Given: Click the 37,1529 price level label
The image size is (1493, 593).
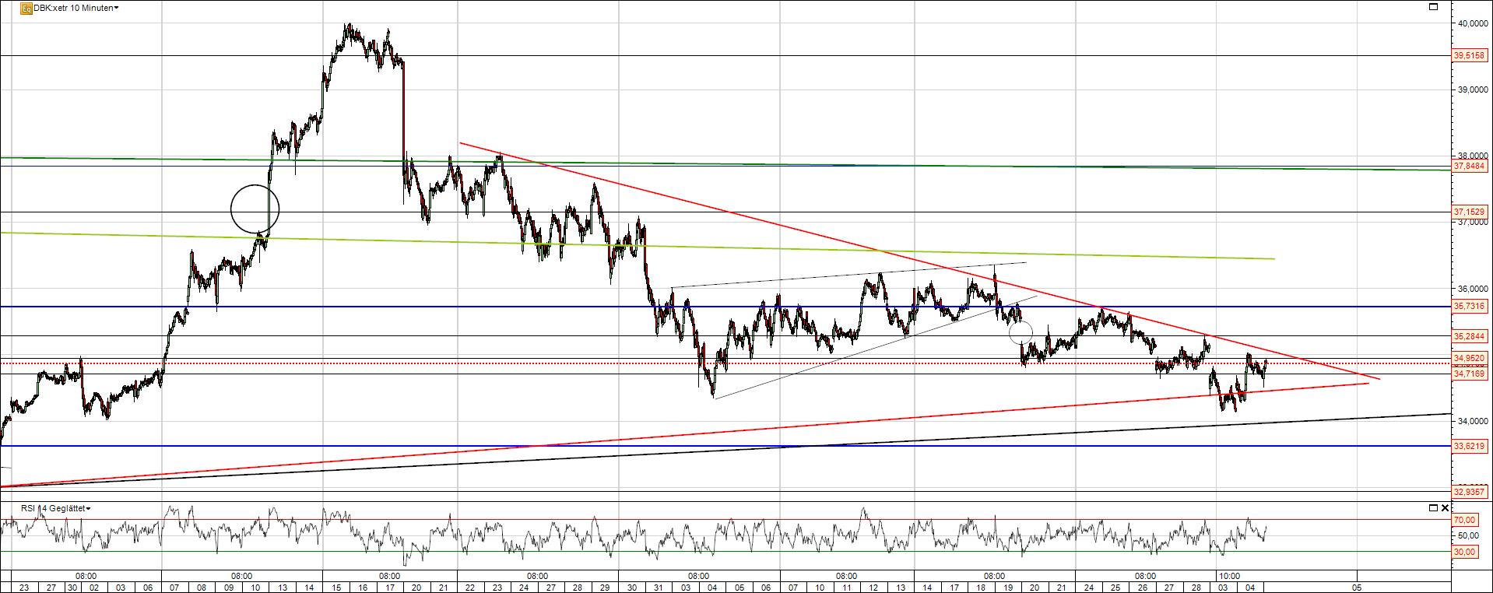Looking at the screenshot, I should click(x=1469, y=212).
